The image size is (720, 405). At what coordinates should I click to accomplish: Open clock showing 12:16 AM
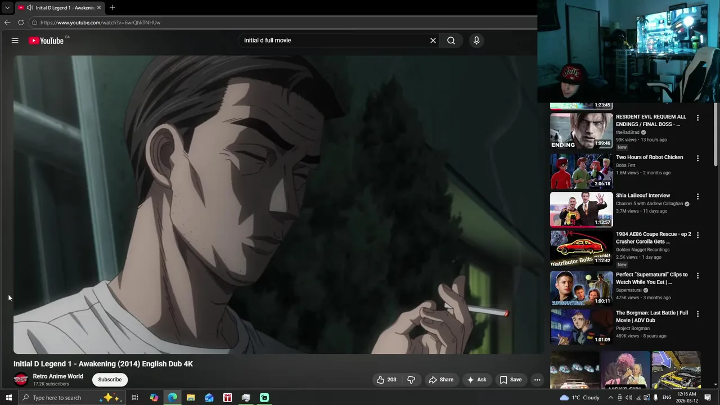[x=687, y=398]
